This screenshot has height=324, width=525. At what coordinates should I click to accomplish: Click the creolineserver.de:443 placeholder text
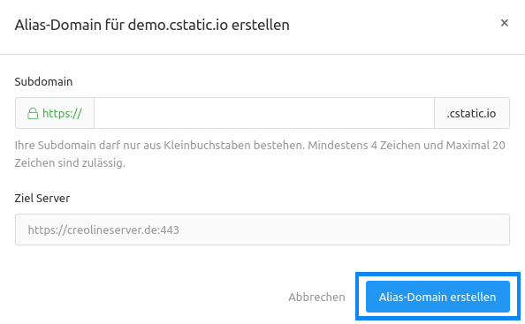coord(103,230)
